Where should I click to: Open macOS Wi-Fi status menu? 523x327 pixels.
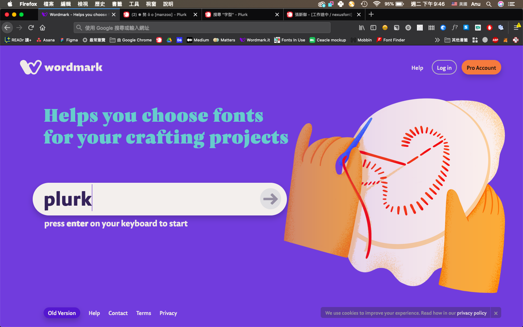click(x=377, y=4)
